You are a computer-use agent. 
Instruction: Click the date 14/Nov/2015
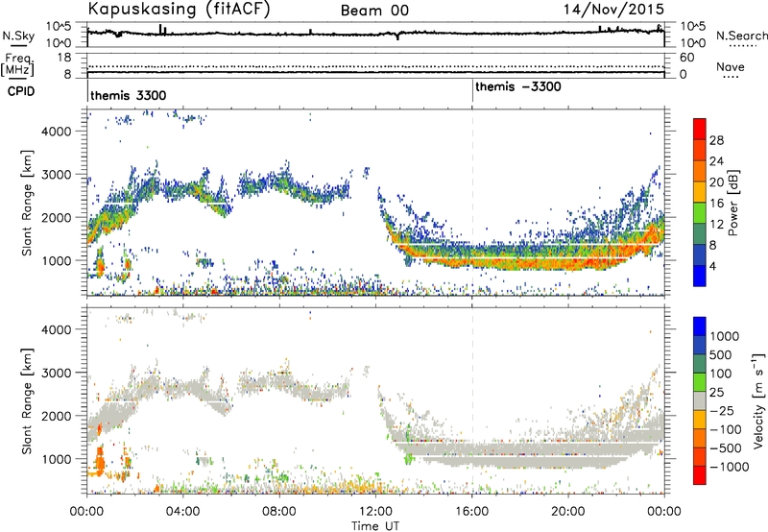coord(613,10)
